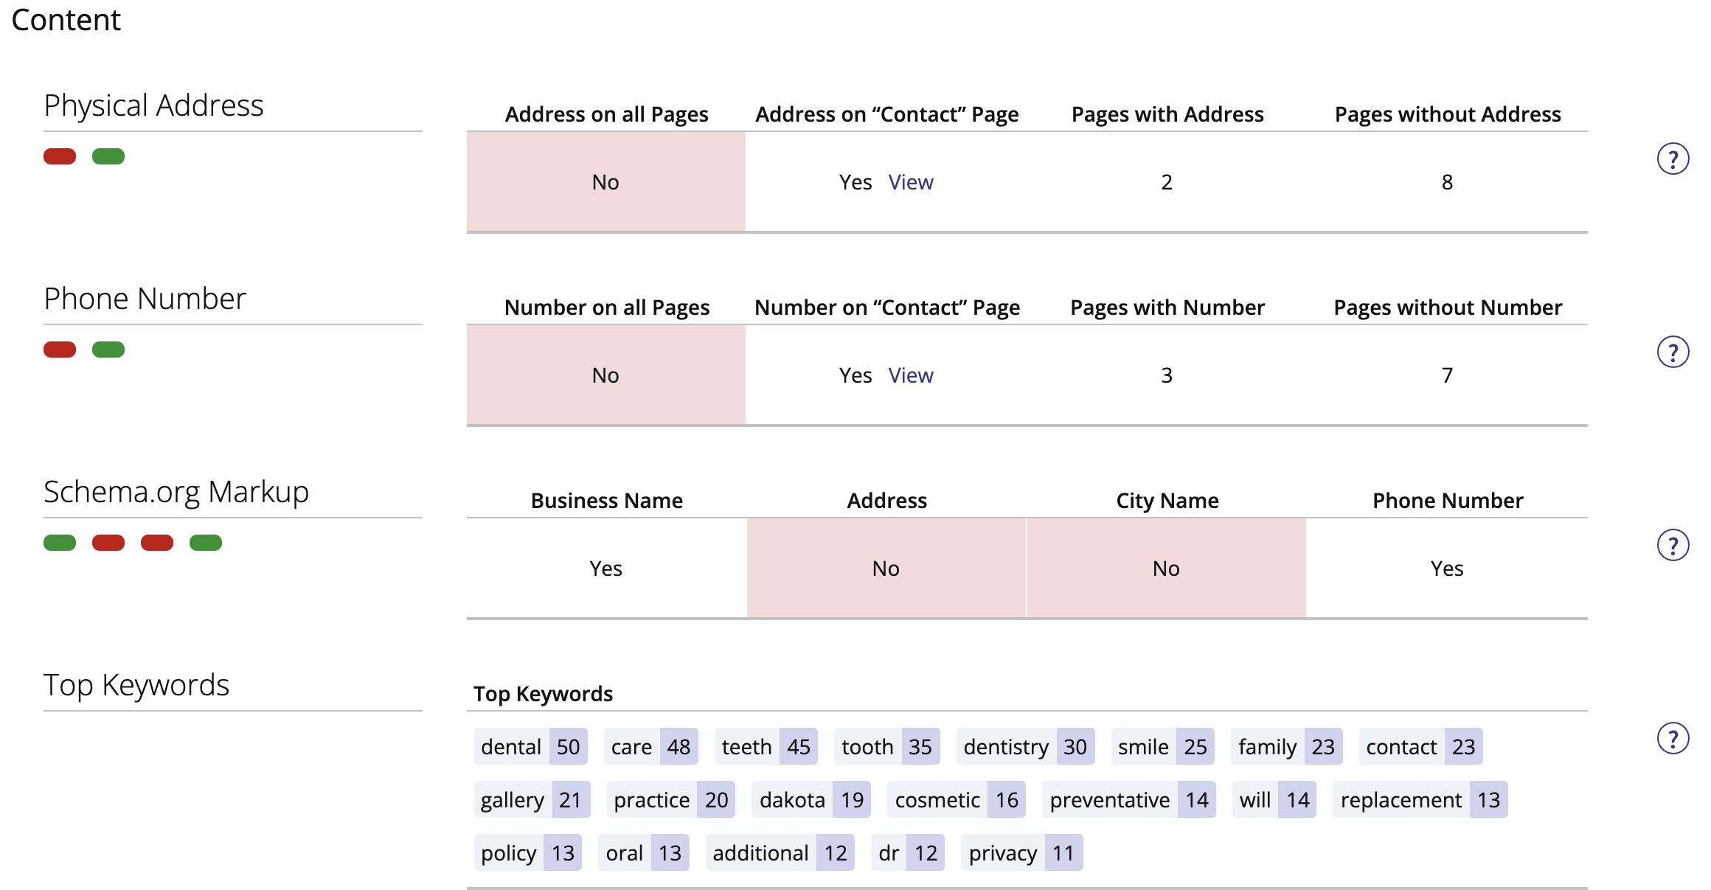Select the 'contact 23' keyword tag
Screen dimensions: 1711x890
click(x=1421, y=746)
